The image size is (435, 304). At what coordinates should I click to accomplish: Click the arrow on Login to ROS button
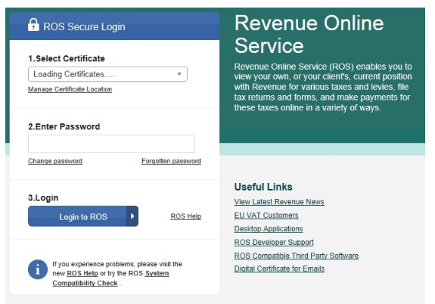132,216
